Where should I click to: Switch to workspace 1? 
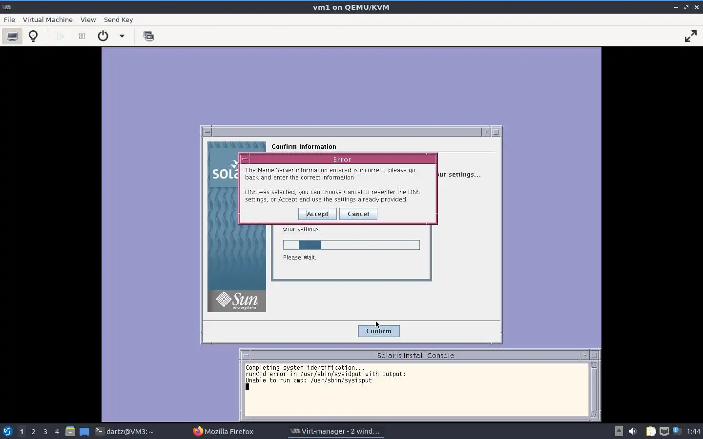pos(21,431)
